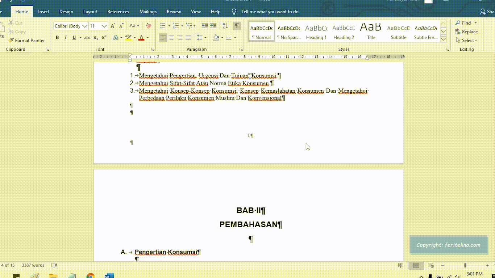Toggle bold formatting
This screenshot has width=495, height=278.
click(x=57, y=38)
